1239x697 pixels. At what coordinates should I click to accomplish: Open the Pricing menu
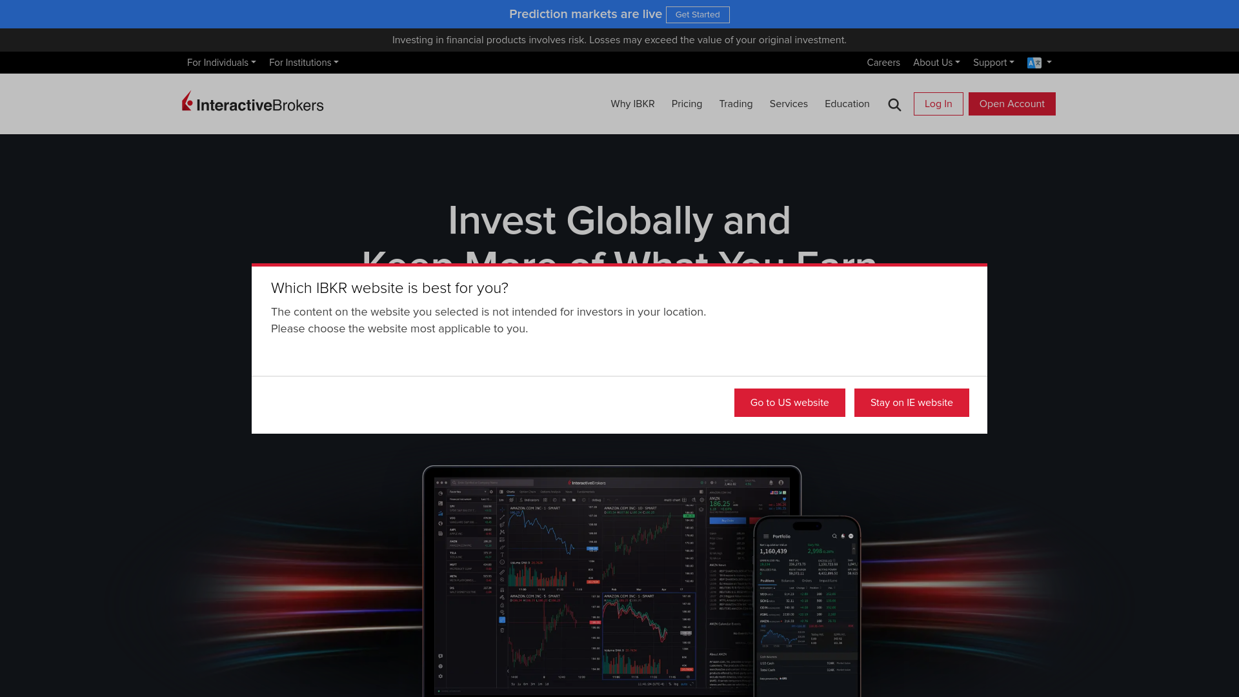tap(687, 104)
